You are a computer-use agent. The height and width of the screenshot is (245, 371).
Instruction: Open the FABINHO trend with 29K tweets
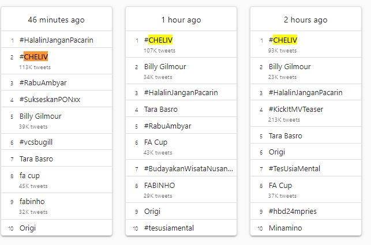[x=159, y=186]
